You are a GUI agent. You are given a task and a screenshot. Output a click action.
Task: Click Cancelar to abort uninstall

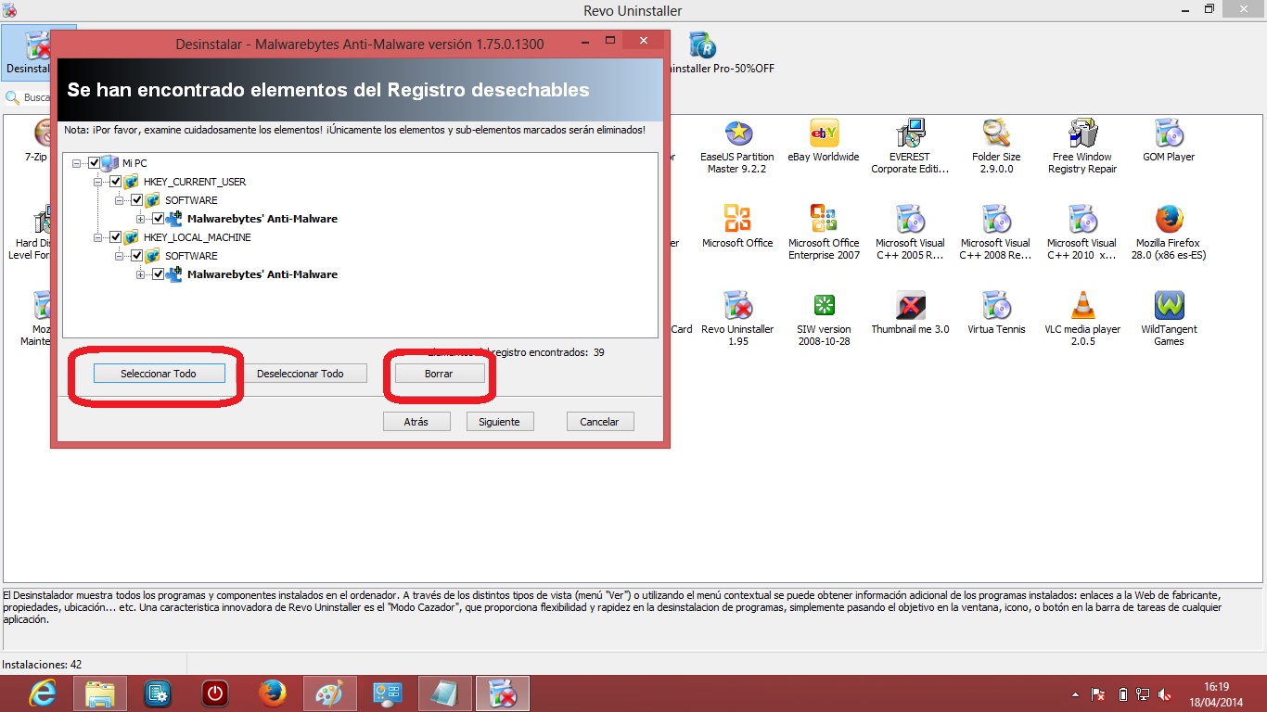pos(599,421)
